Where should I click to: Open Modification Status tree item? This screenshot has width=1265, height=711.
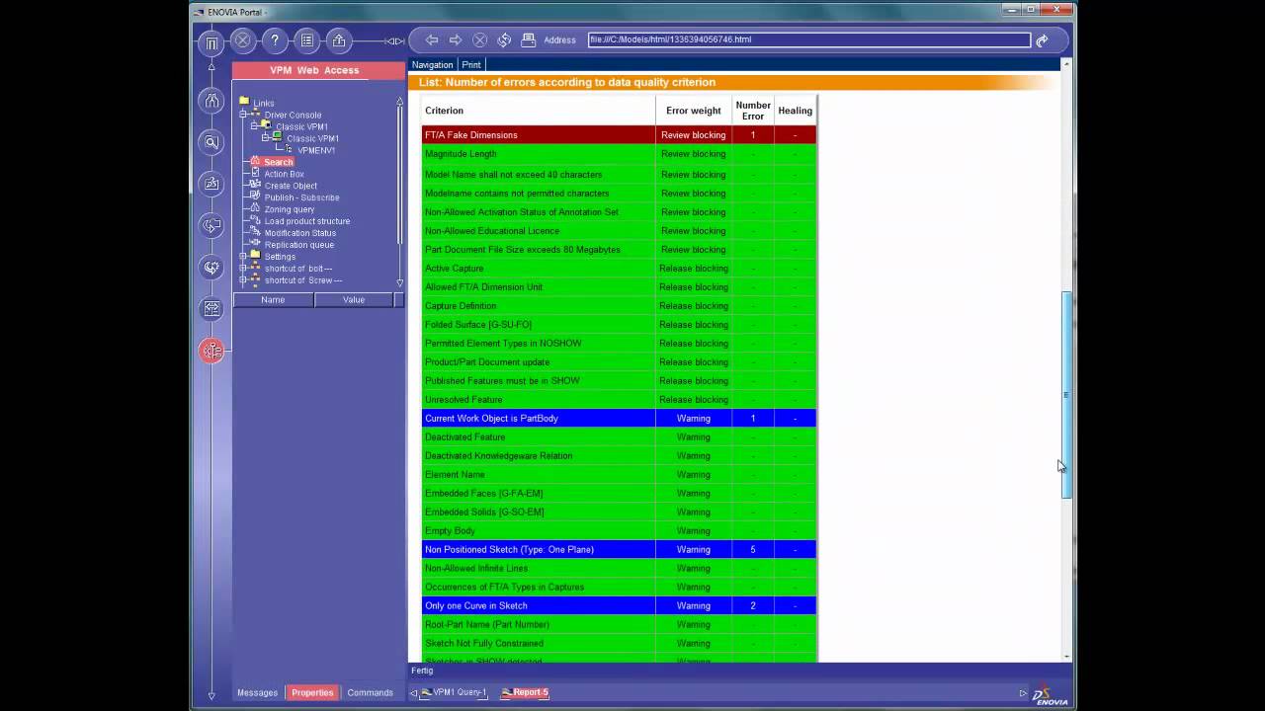299,233
